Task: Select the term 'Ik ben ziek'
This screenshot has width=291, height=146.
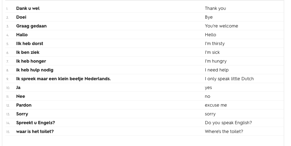Action: coord(28,52)
